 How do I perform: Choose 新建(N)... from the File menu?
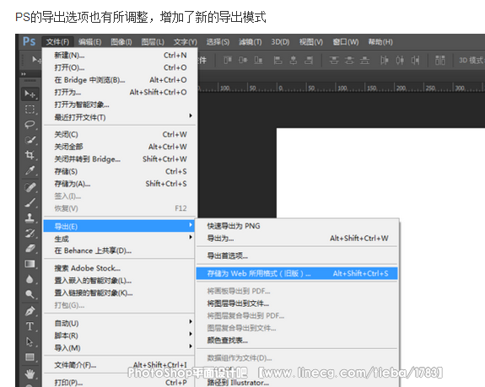pos(121,56)
